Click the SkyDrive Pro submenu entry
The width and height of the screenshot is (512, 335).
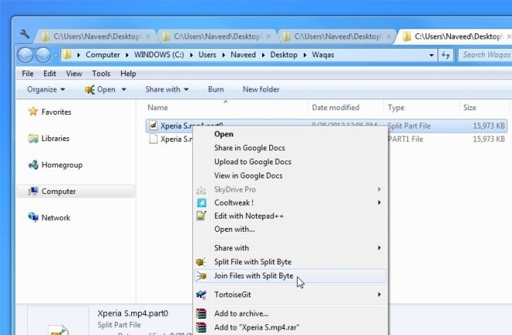coord(290,189)
